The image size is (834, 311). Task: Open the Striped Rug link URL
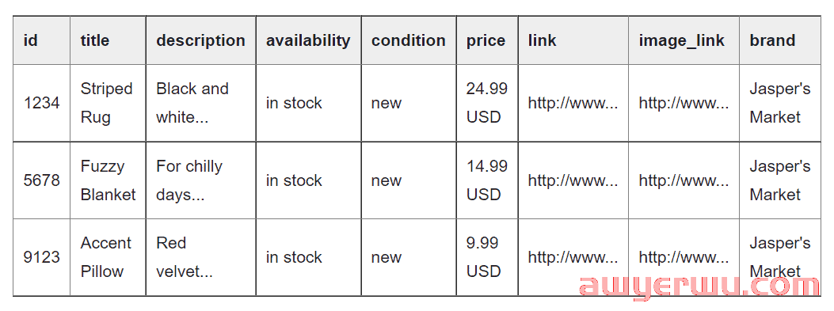click(x=573, y=103)
